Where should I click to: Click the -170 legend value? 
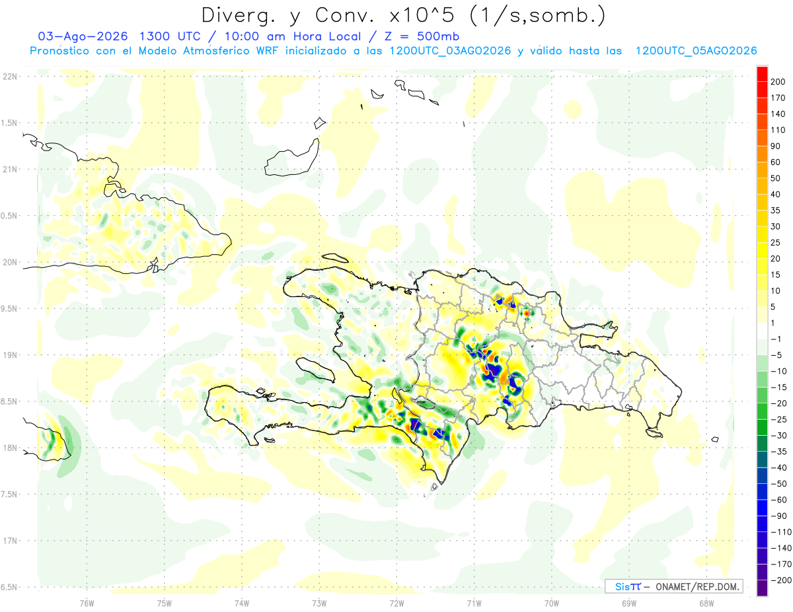coord(781,564)
